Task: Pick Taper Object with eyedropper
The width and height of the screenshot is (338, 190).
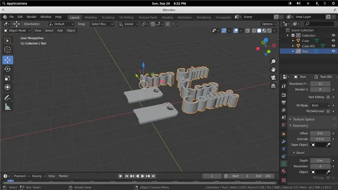Action: coord(328,145)
